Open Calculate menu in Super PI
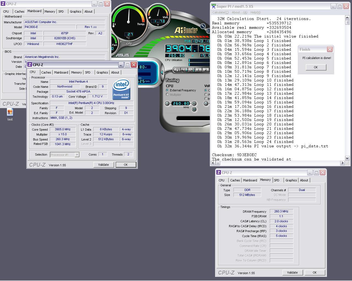 [220, 12]
